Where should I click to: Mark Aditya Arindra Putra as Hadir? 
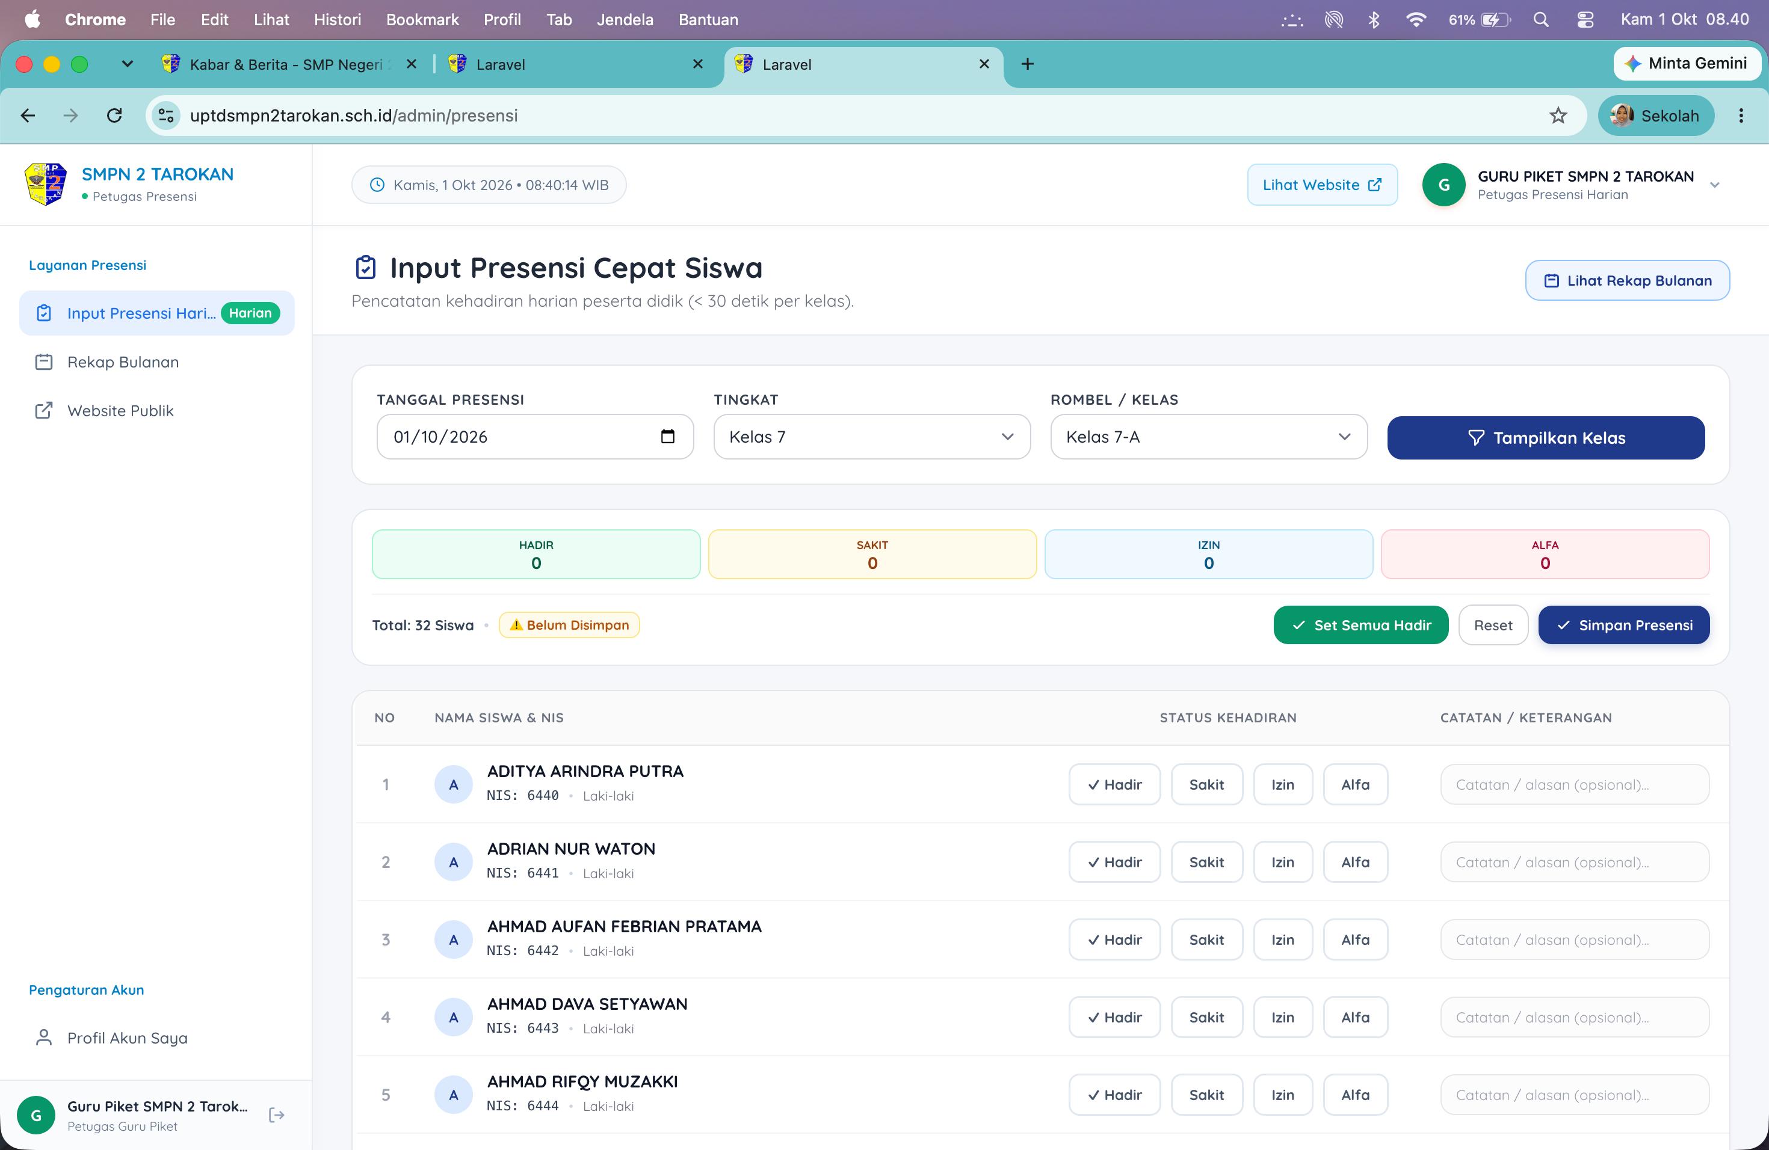tap(1114, 784)
